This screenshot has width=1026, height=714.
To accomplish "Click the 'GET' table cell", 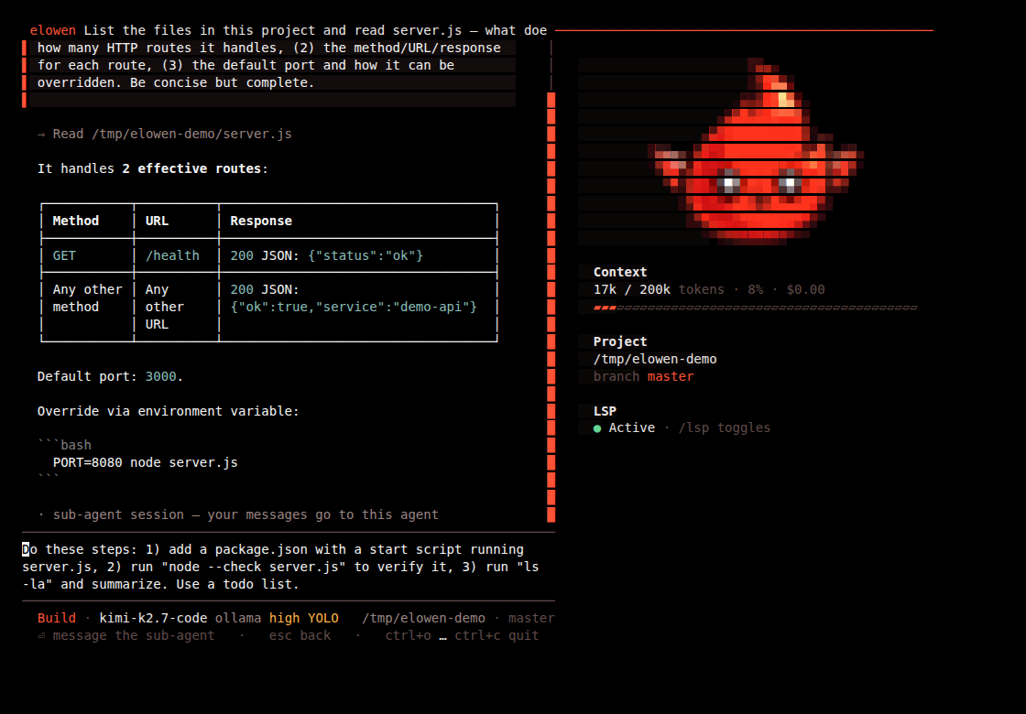I will (x=64, y=255).
